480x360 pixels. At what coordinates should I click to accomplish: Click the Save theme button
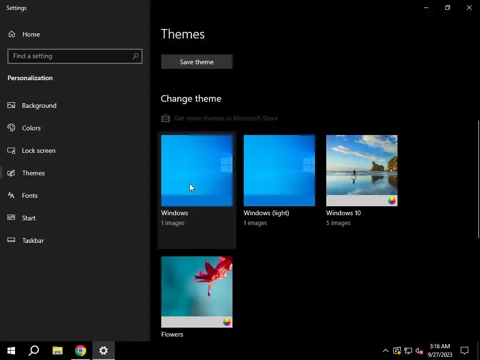197,62
